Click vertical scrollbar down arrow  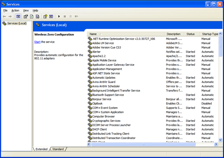point(220,140)
